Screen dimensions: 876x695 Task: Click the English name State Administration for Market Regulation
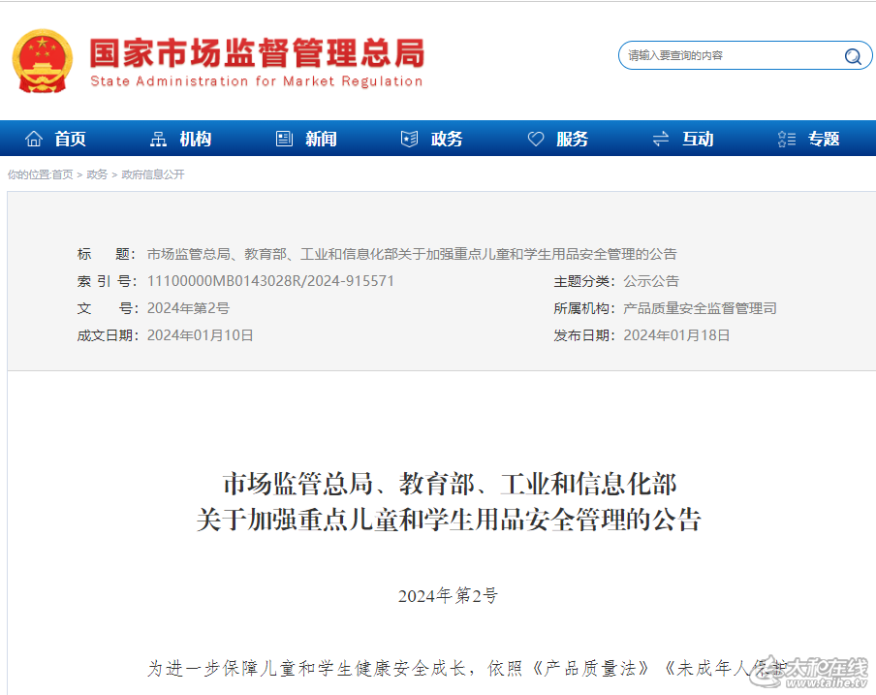[x=257, y=81]
